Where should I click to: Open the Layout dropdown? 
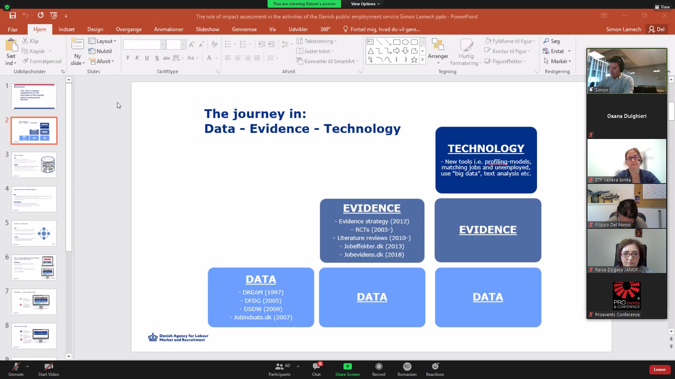(102, 41)
